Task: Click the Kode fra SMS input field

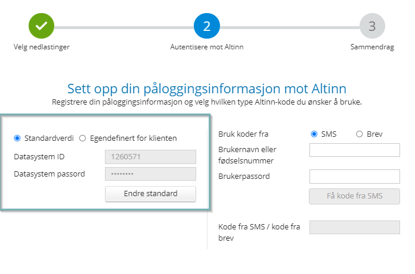Action: tap(355, 227)
